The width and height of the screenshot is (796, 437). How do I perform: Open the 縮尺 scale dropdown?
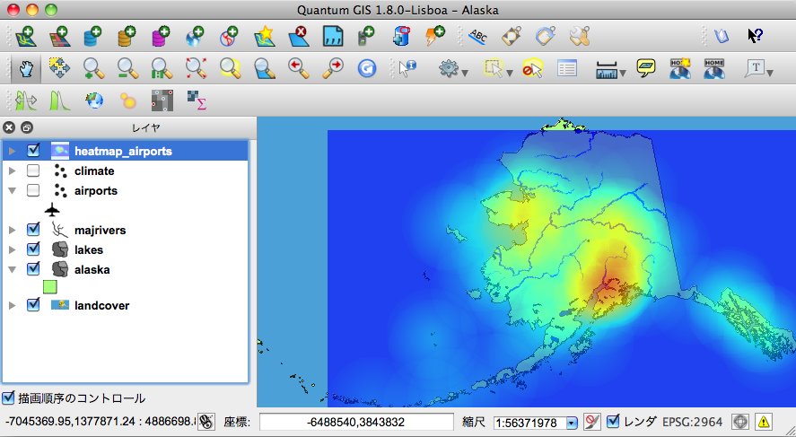572,423
